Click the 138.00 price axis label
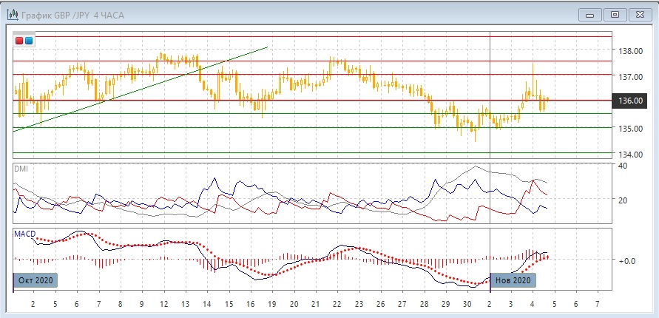Screen dimensions: 659x318 [x=629, y=51]
